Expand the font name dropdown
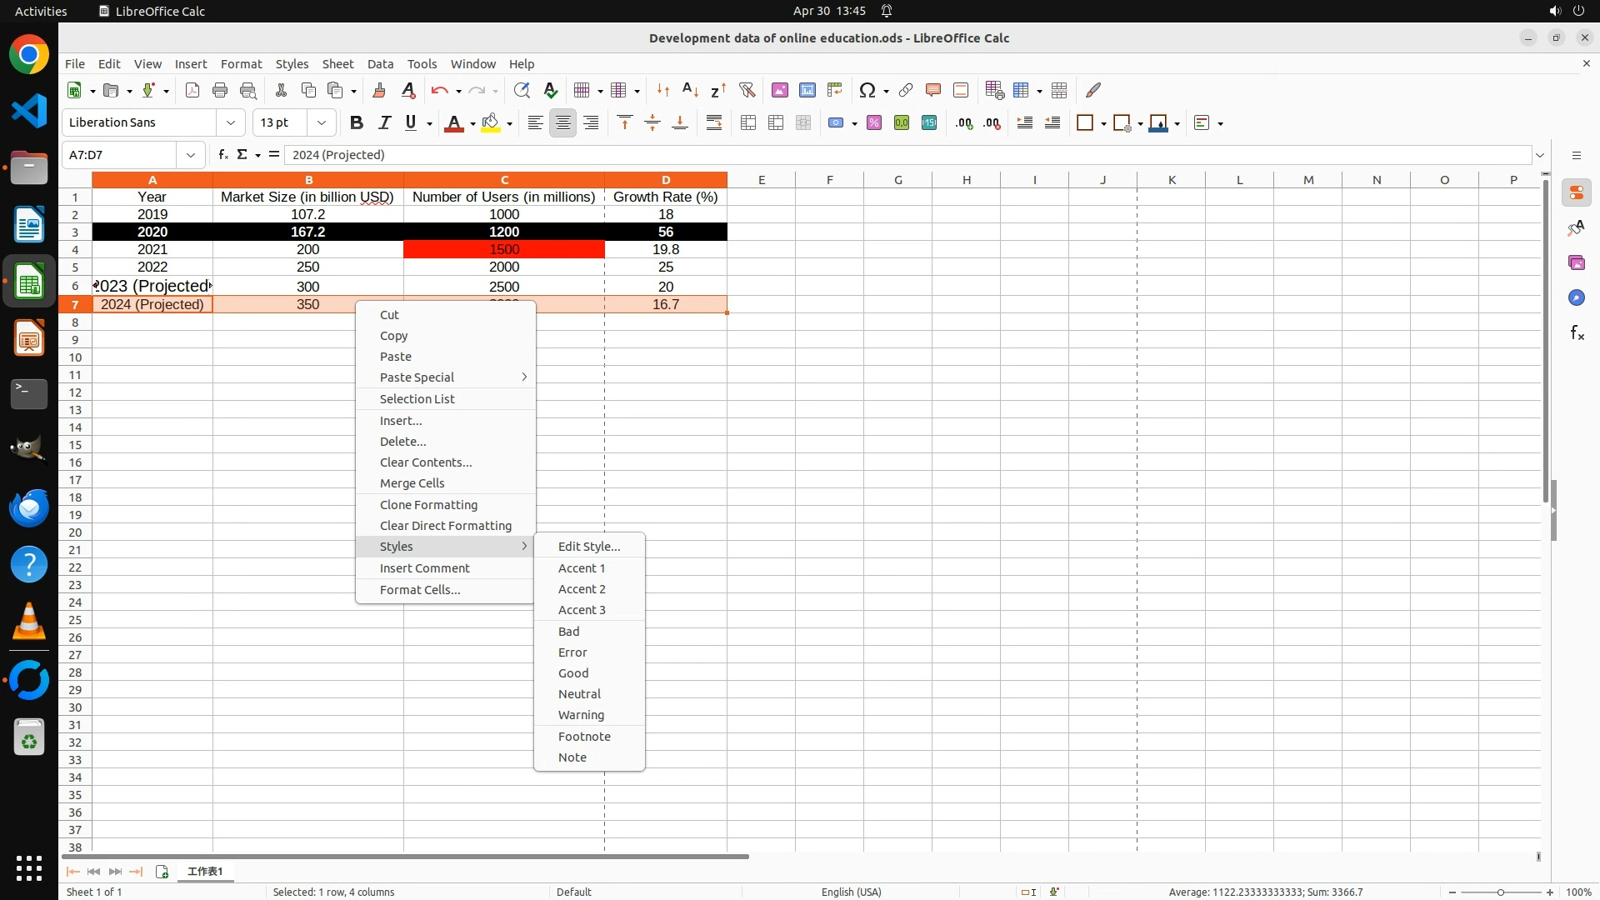Viewport: 1600px width, 900px height. click(x=231, y=123)
